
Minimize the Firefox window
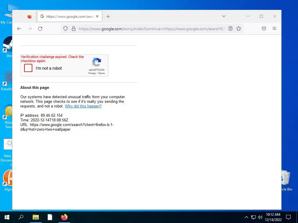(248, 16)
